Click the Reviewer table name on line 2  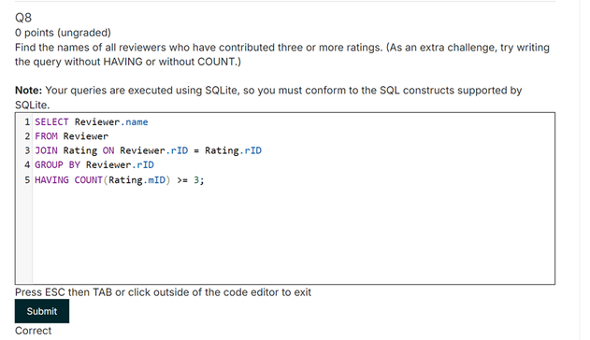coord(85,136)
